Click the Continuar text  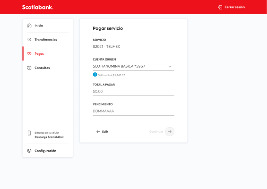(x=156, y=132)
